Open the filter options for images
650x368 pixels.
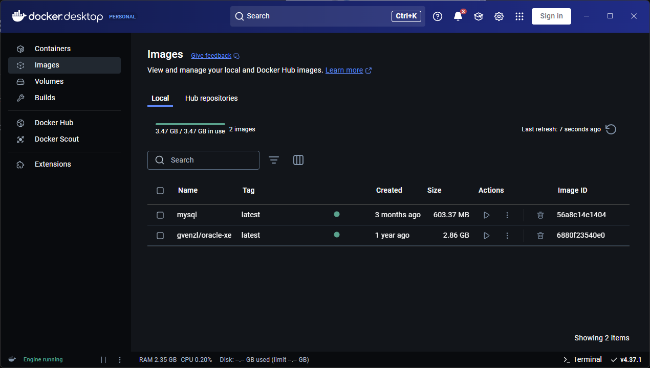(x=274, y=160)
